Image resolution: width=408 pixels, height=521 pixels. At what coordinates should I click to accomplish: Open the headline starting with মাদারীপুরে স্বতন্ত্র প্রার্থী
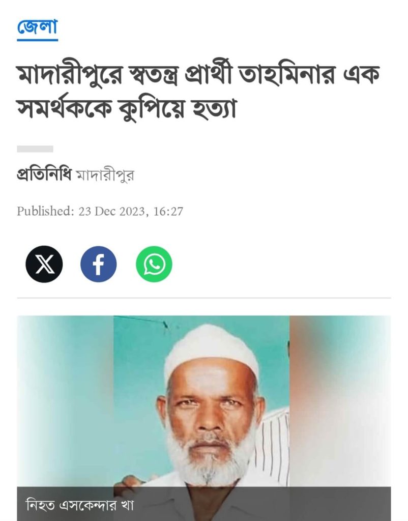click(x=198, y=92)
